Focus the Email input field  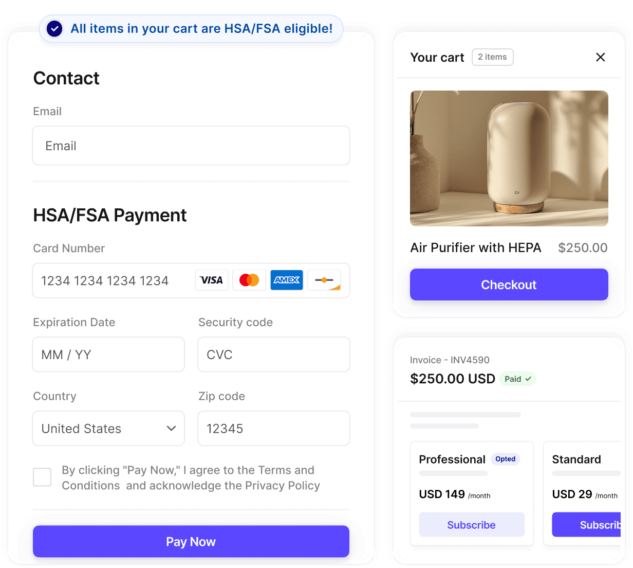pos(191,146)
